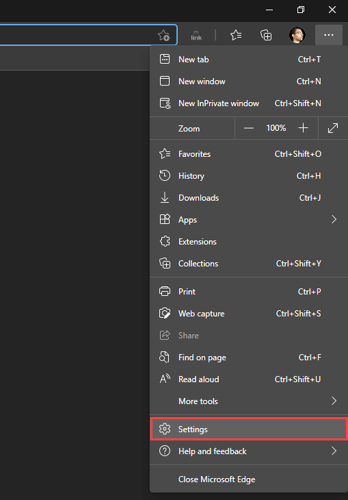The height and width of the screenshot is (500, 348).
Task: Open the Settings menu entry
Action: point(249,429)
